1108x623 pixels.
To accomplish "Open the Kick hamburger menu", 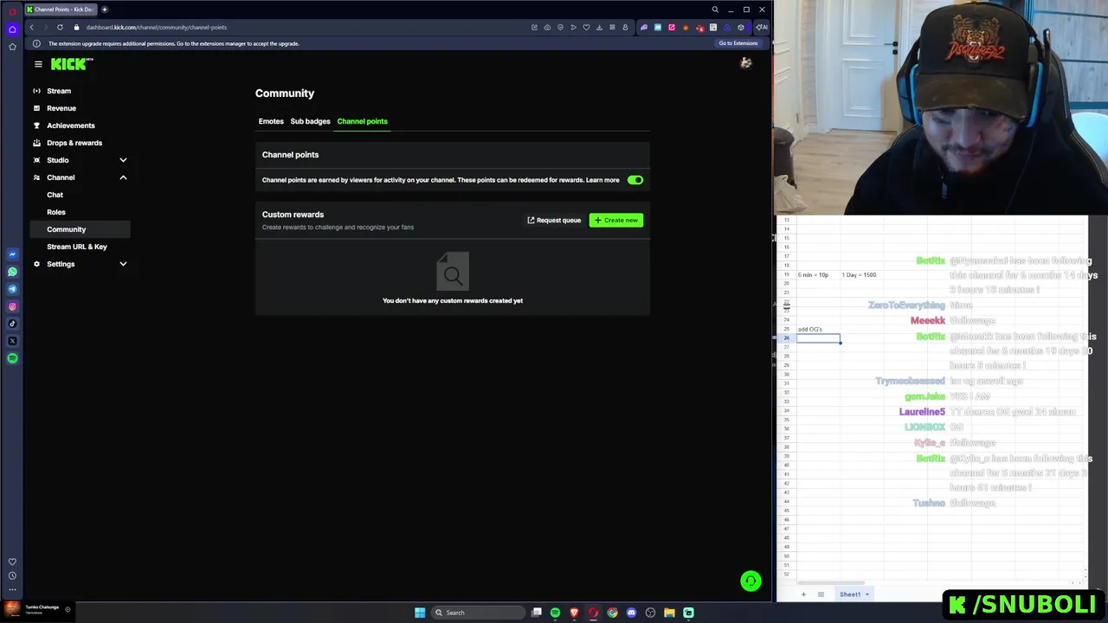I will [38, 64].
